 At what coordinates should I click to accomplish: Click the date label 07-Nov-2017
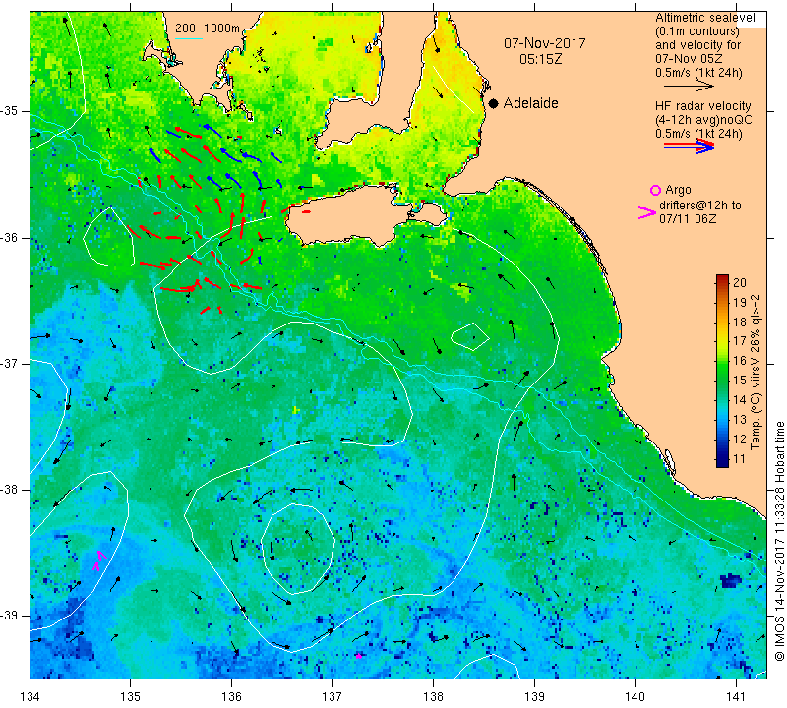coord(545,43)
